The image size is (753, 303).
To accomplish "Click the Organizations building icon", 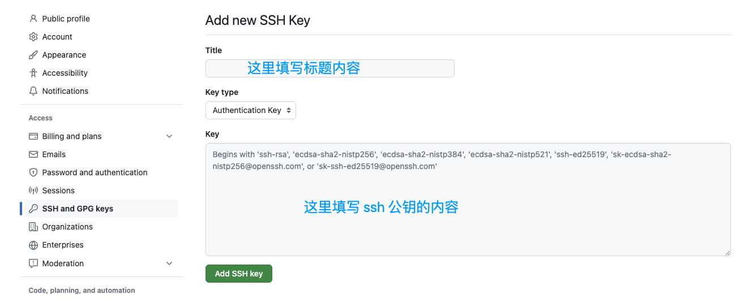I will 33,227.
